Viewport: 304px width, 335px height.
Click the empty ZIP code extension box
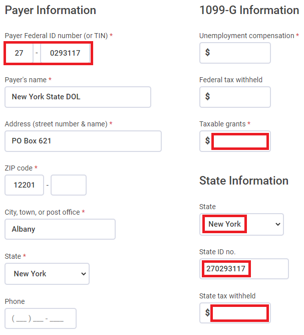tap(69, 185)
